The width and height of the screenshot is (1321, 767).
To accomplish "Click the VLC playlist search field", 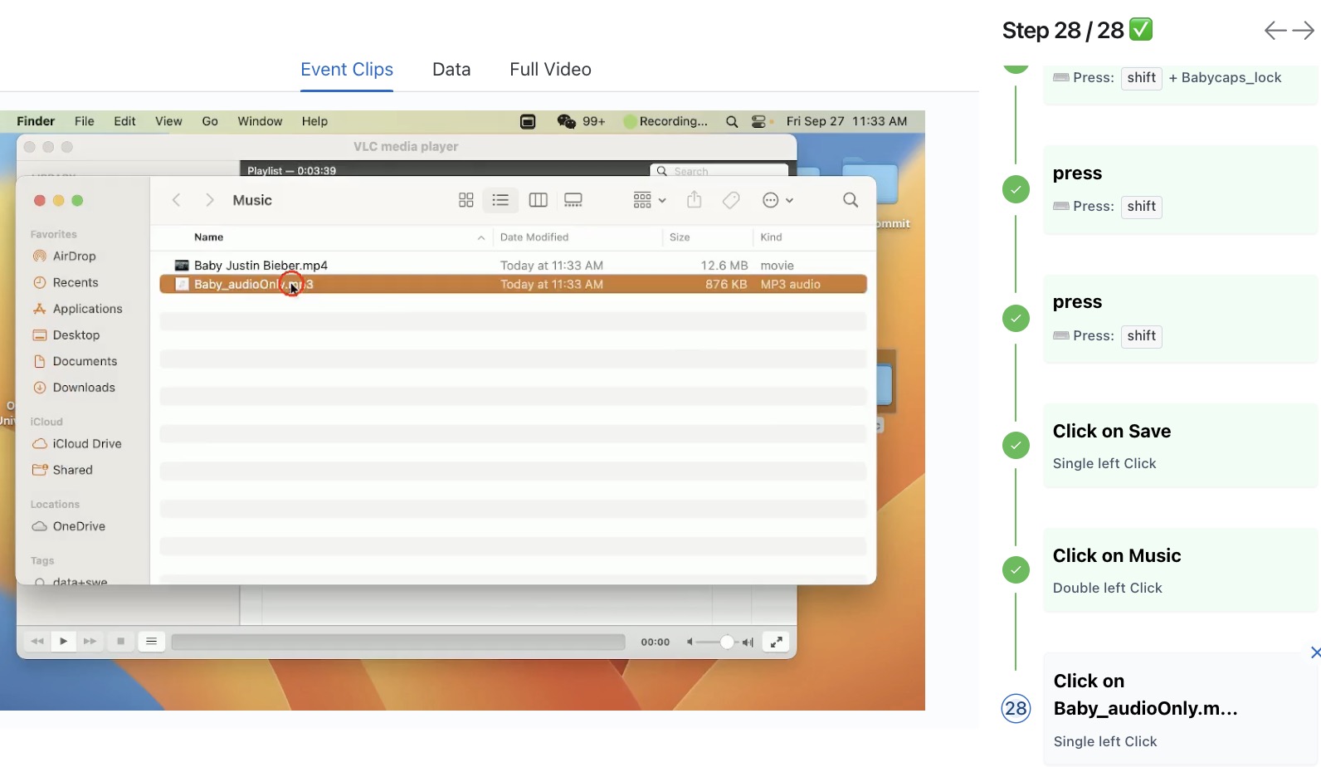I will coord(719,171).
